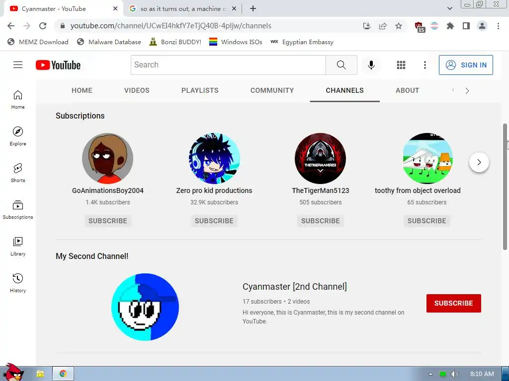
Task: Click the page vertical scrollbar thumb
Action: coord(505,187)
